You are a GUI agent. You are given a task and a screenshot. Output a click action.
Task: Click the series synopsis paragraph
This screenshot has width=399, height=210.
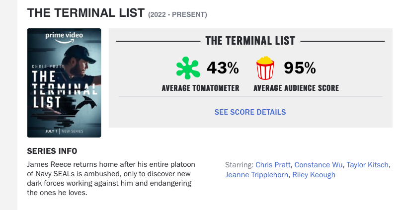[111, 178]
